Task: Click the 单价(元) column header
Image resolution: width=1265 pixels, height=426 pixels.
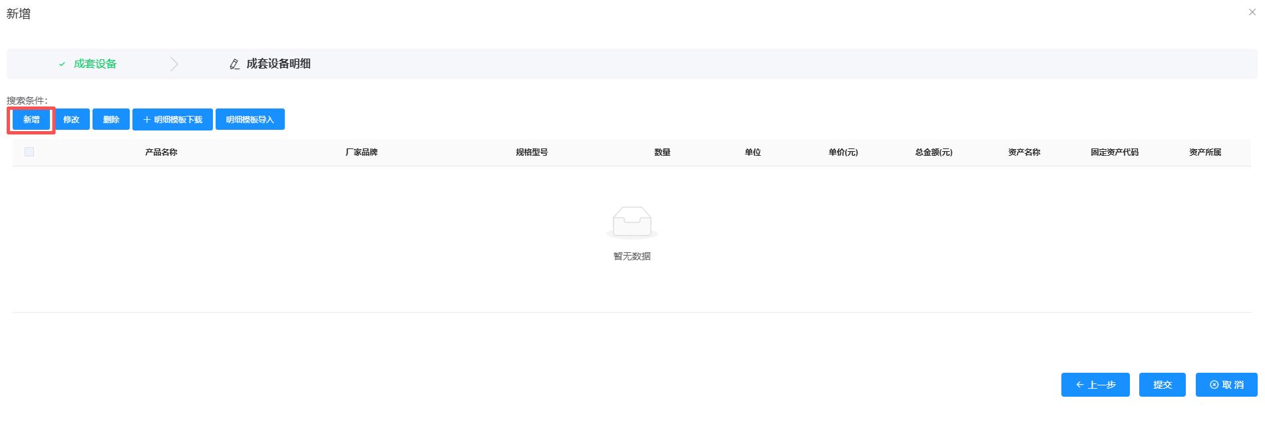Action: click(x=843, y=152)
